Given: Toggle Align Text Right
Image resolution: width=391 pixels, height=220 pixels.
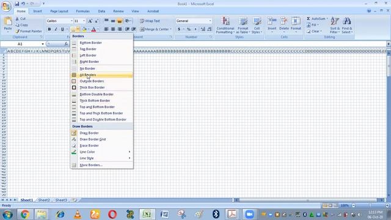Looking at the screenshot, I should (120, 29).
